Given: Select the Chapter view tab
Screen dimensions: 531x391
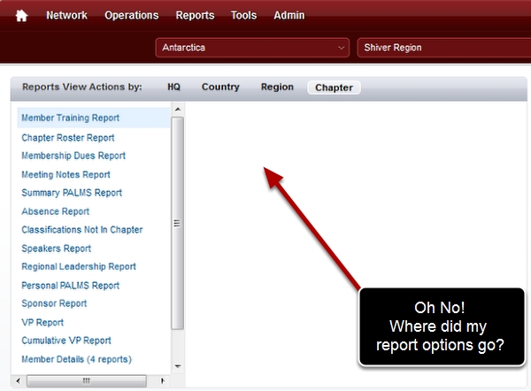Looking at the screenshot, I should pyautogui.click(x=334, y=88).
